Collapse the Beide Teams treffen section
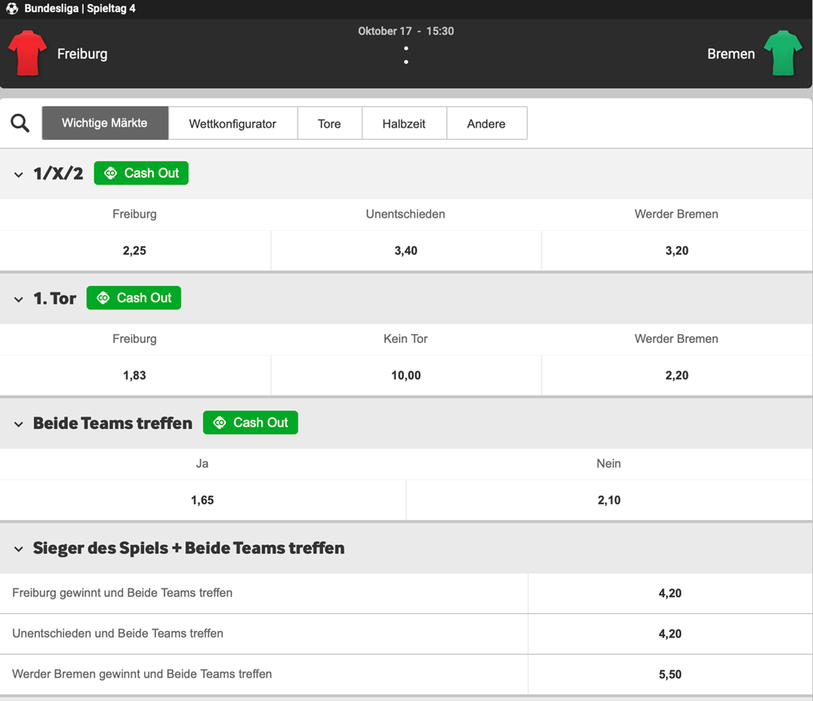Screen dimensions: 813x701 pyautogui.click(x=18, y=423)
